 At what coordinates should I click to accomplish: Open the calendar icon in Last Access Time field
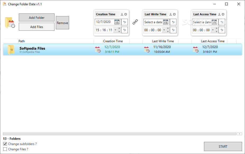[x=215, y=22]
